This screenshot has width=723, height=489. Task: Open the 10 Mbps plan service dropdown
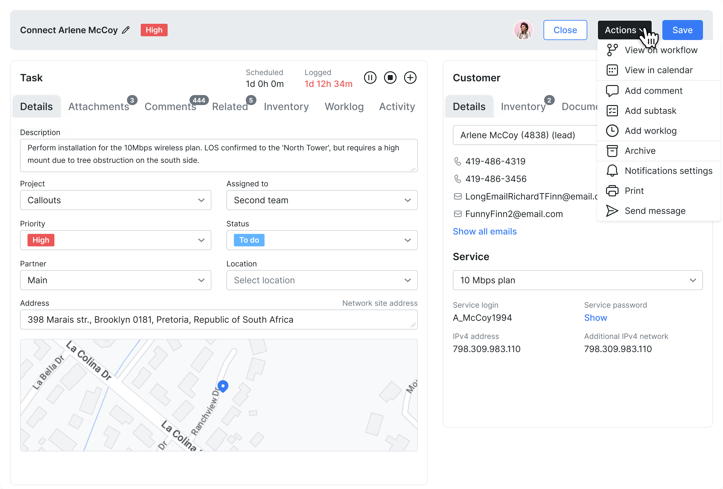coord(577,280)
